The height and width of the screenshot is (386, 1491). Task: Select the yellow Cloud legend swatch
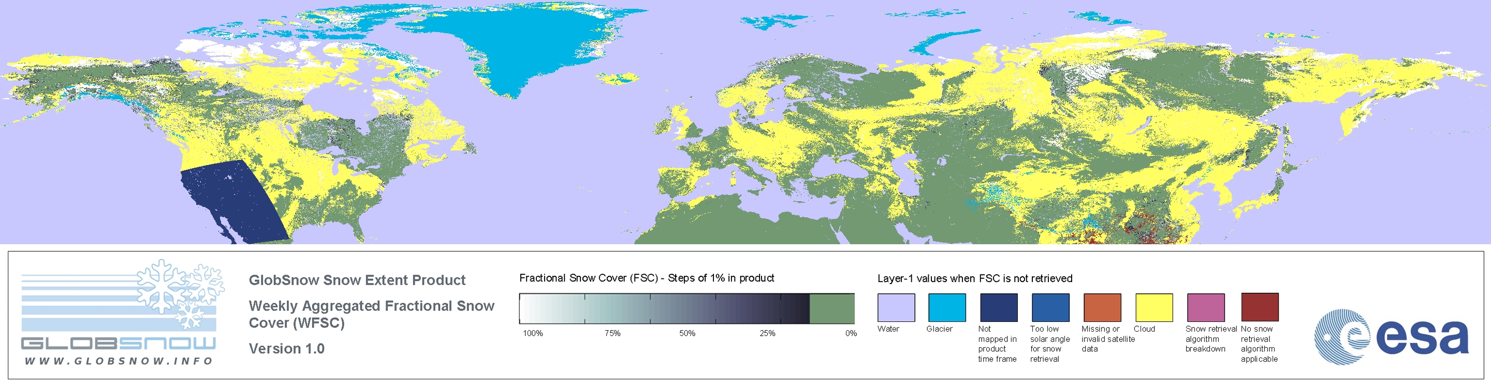(x=1154, y=307)
